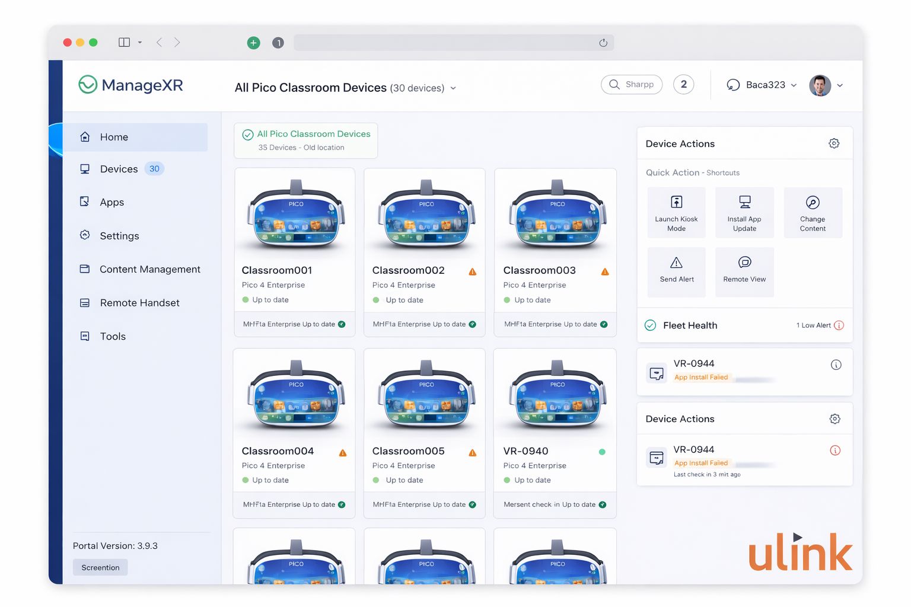Click the search magnifier next to Sharpp
Viewport: 911px width, 607px height.
[x=614, y=84]
